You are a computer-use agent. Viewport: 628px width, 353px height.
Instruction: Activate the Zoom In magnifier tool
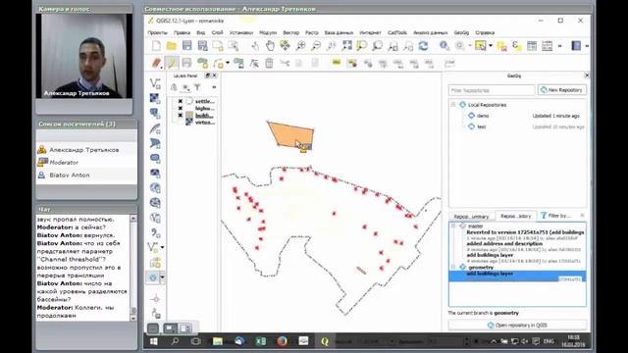click(x=300, y=46)
